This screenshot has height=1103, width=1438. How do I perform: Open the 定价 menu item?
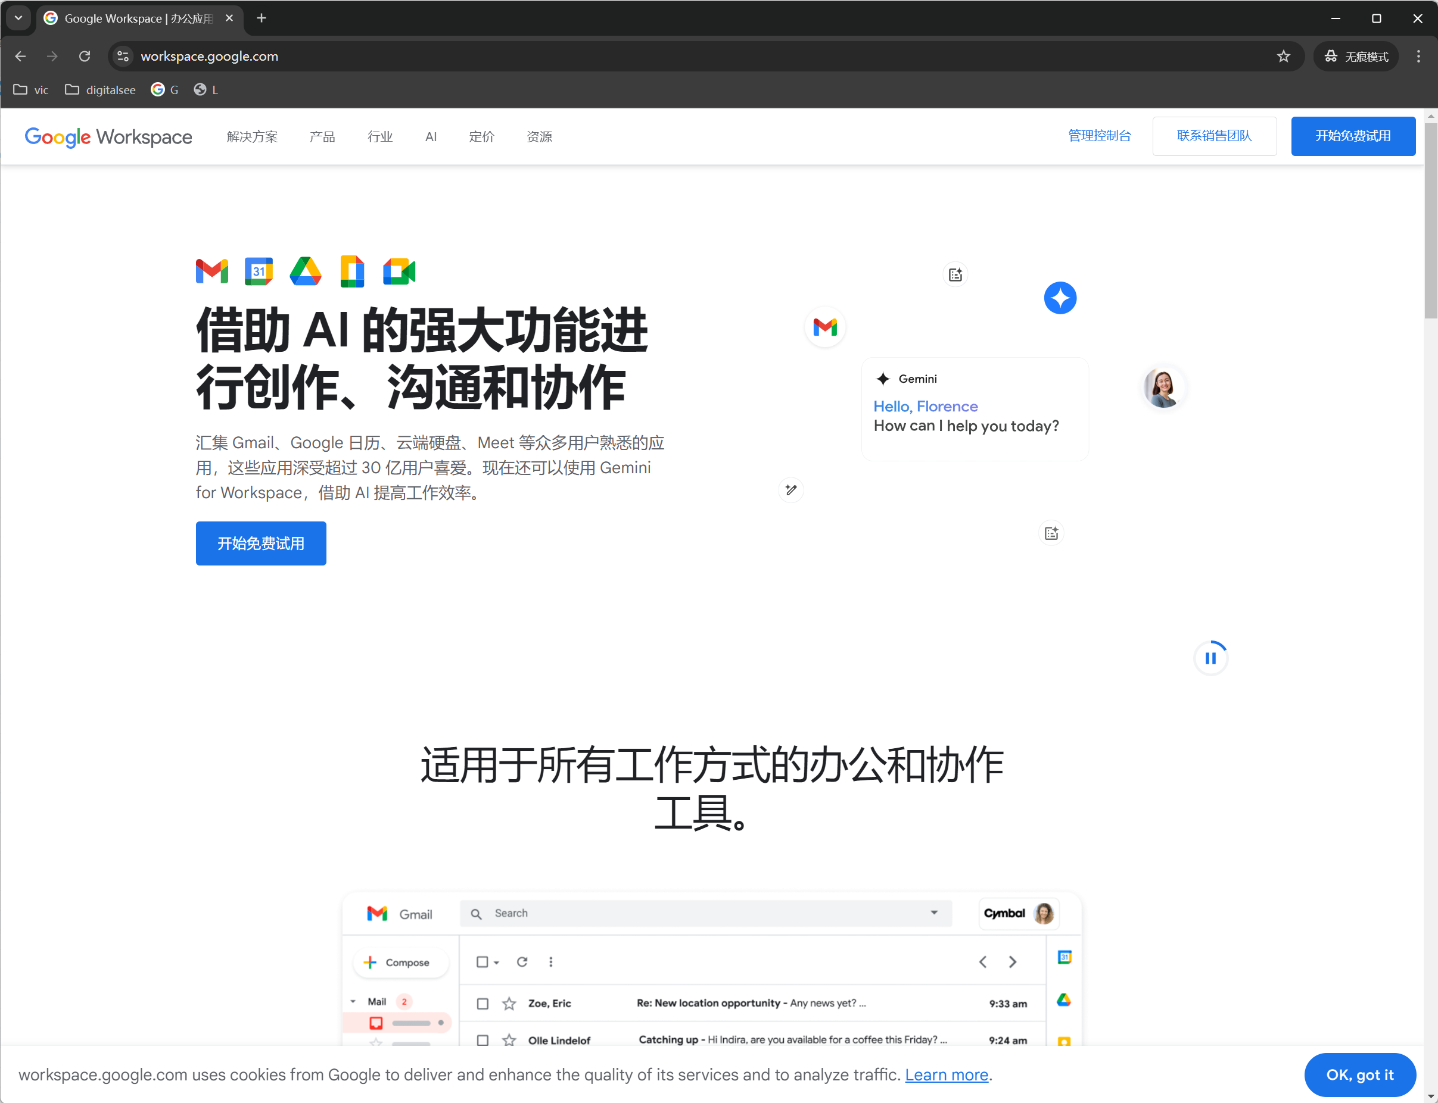point(481,136)
